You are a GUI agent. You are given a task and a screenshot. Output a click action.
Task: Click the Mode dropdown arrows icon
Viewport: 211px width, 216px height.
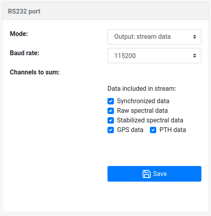[195, 37]
